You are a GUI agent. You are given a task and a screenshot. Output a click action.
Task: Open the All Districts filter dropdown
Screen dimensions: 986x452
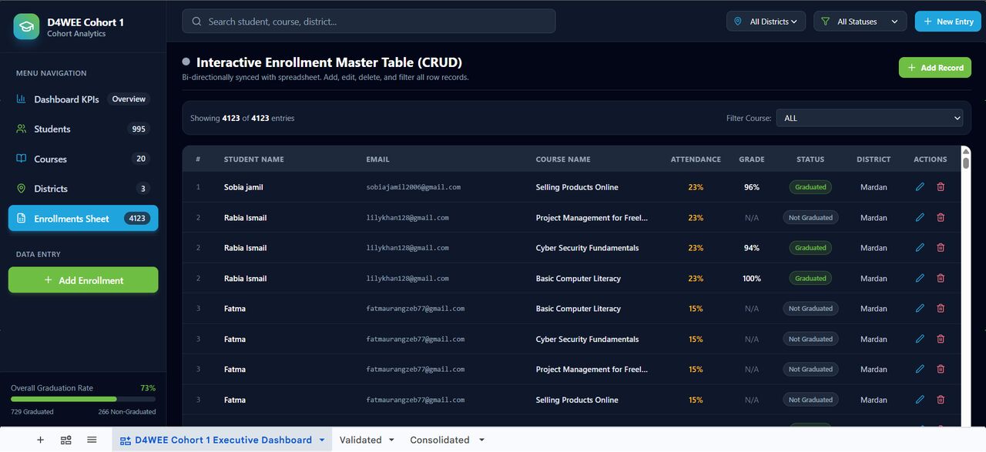(x=766, y=22)
